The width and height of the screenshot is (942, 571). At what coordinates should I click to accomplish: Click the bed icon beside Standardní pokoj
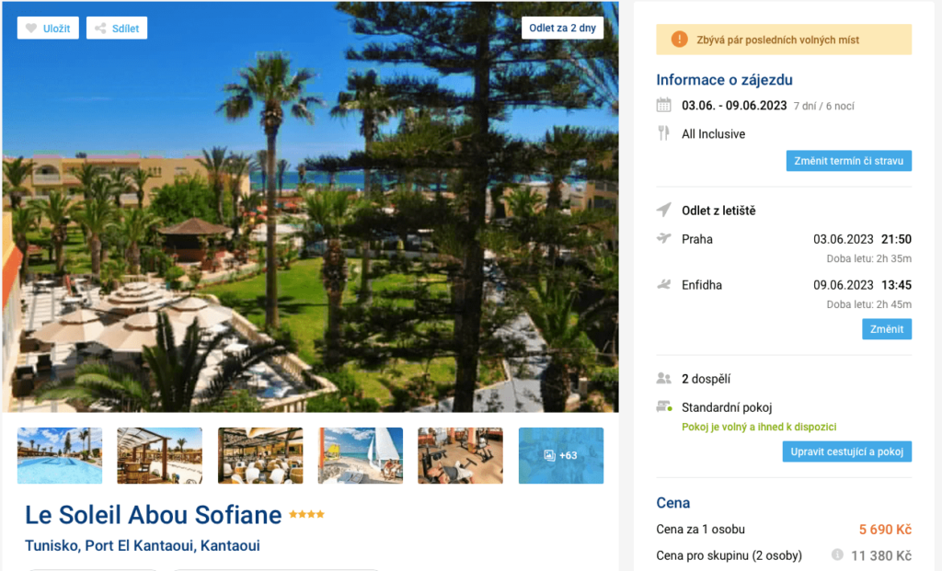tap(664, 407)
